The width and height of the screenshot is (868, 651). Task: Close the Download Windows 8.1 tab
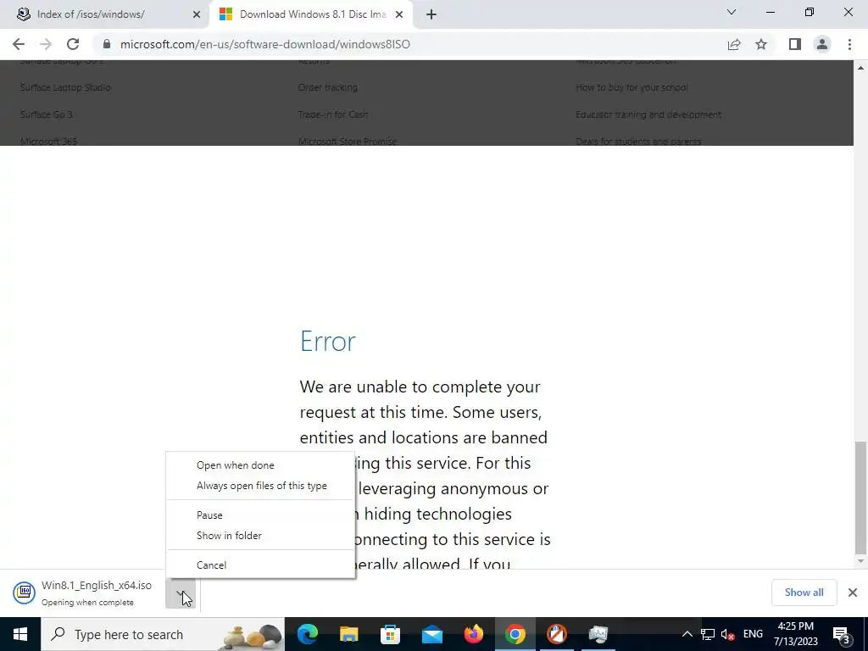tap(399, 14)
